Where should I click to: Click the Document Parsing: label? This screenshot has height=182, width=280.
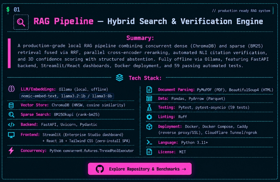(176, 90)
